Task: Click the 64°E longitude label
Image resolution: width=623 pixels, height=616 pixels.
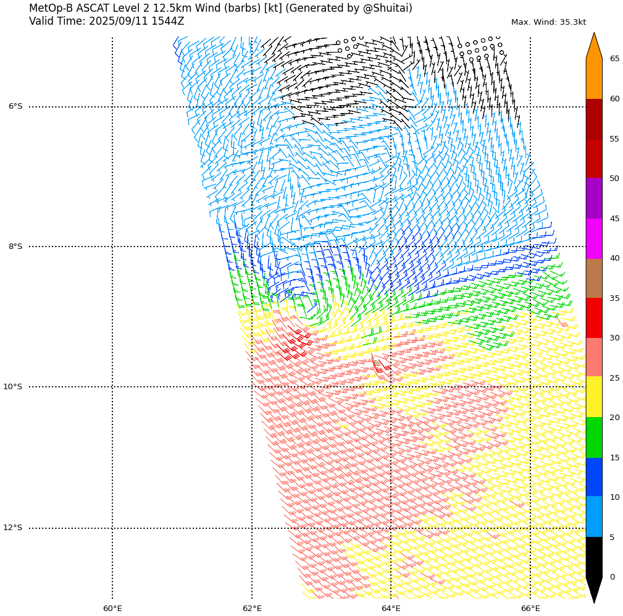Action: [391, 609]
